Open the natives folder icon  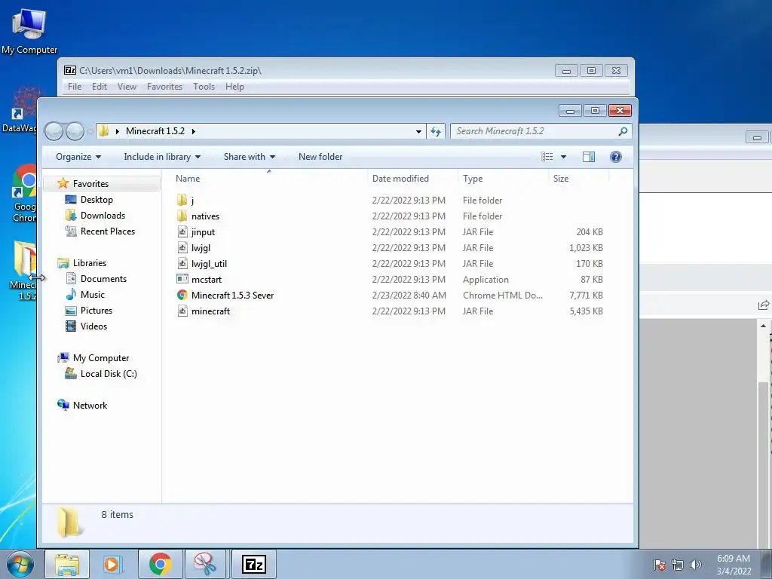(x=182, y=216)
